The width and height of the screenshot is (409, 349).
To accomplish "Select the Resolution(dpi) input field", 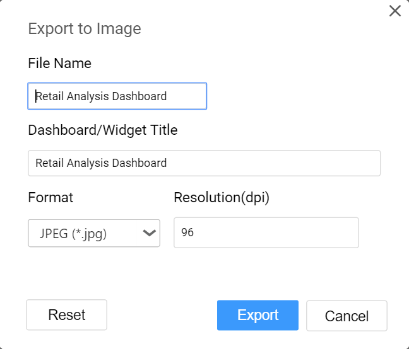I will coord(266,232).
